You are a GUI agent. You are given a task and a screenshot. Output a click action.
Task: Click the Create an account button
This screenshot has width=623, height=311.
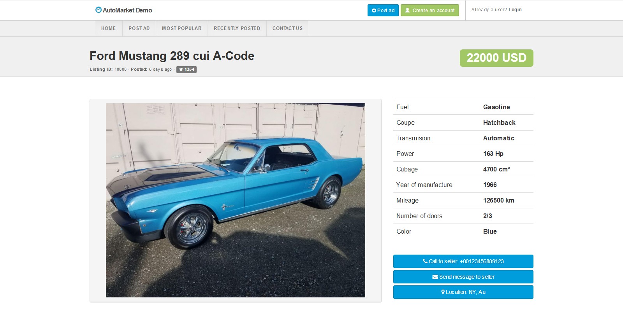[x=430, y=10]
